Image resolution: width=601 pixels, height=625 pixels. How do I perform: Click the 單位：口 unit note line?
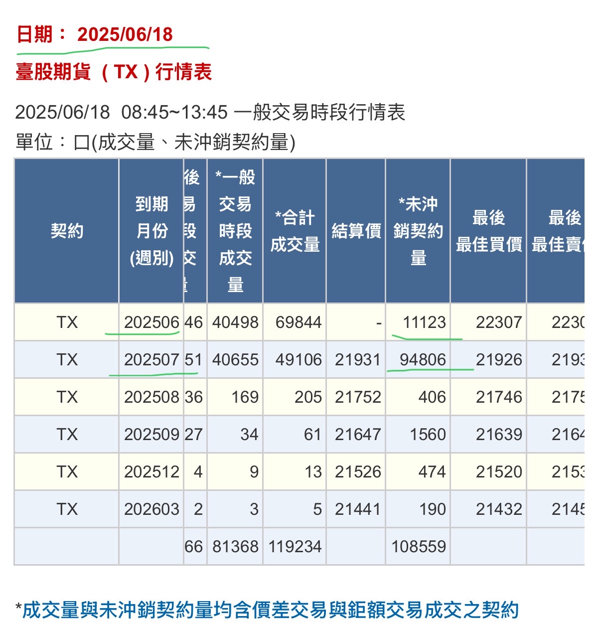click(155, 142)
